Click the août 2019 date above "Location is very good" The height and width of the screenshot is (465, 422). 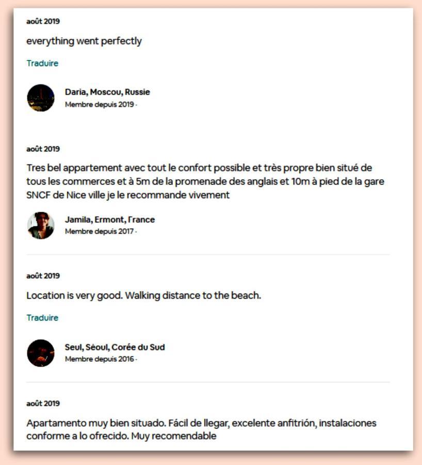click(x=43, y=276)
